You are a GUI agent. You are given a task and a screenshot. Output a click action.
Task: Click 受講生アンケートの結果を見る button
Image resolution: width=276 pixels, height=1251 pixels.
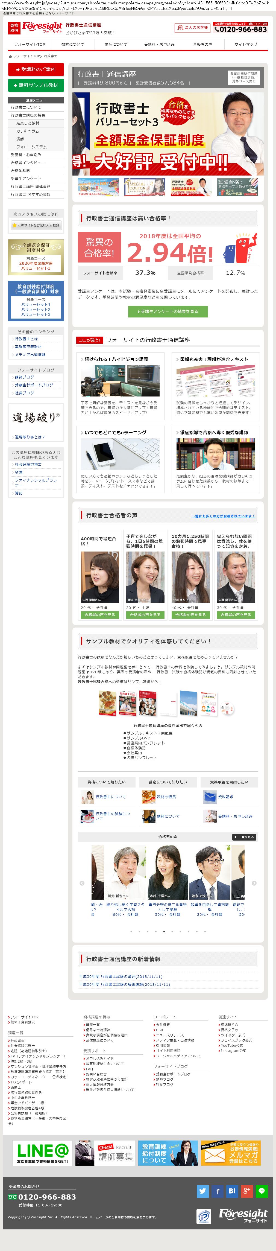pyautogui.click(x=168, y=311)
